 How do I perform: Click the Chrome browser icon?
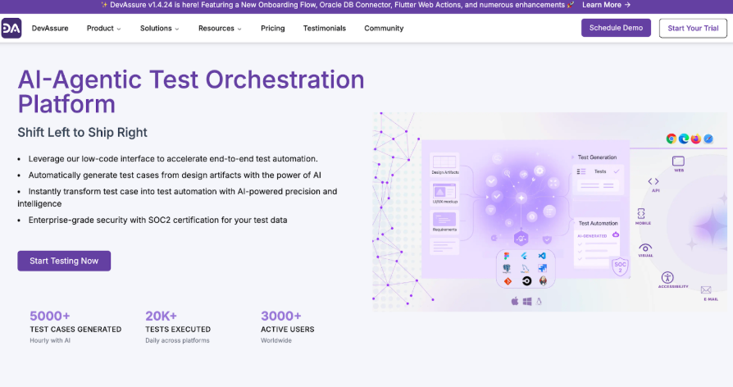(x=672, y=139)
